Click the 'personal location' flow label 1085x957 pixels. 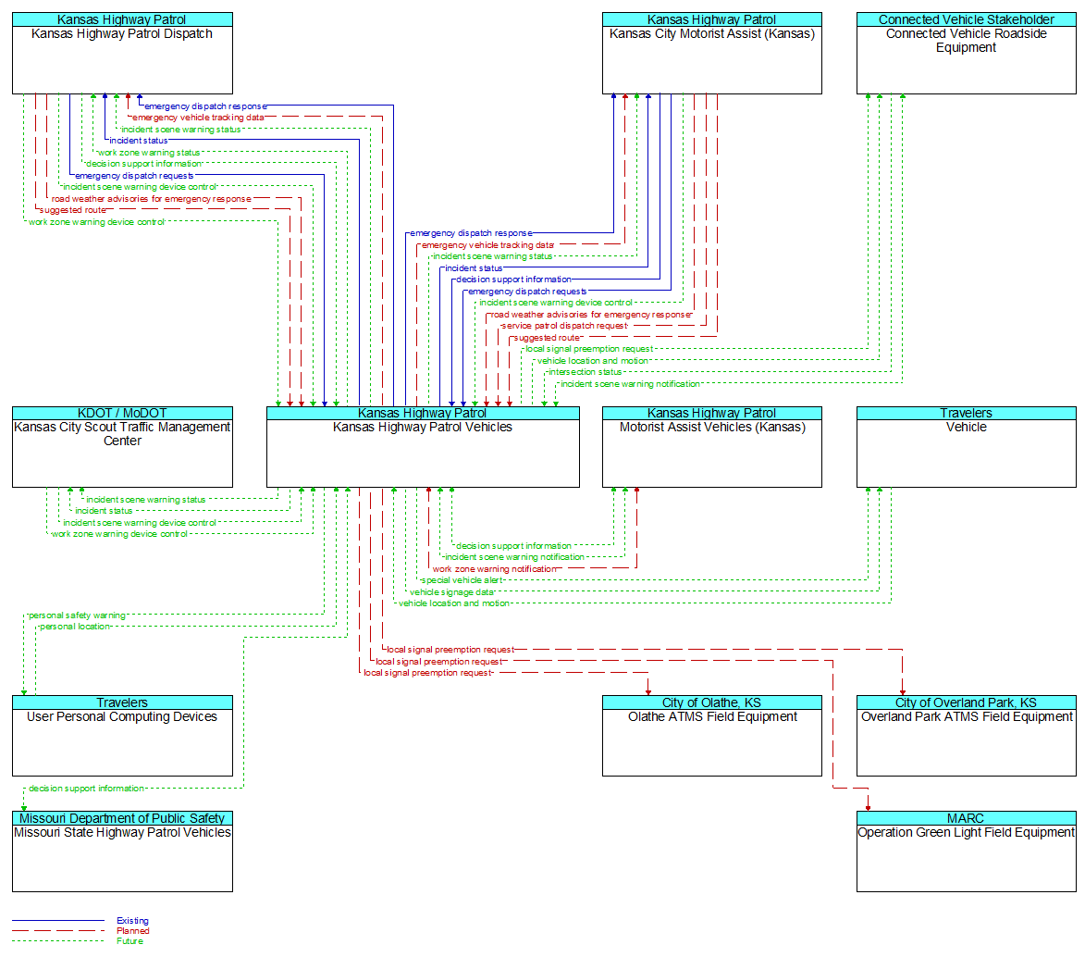coord(75,627)
